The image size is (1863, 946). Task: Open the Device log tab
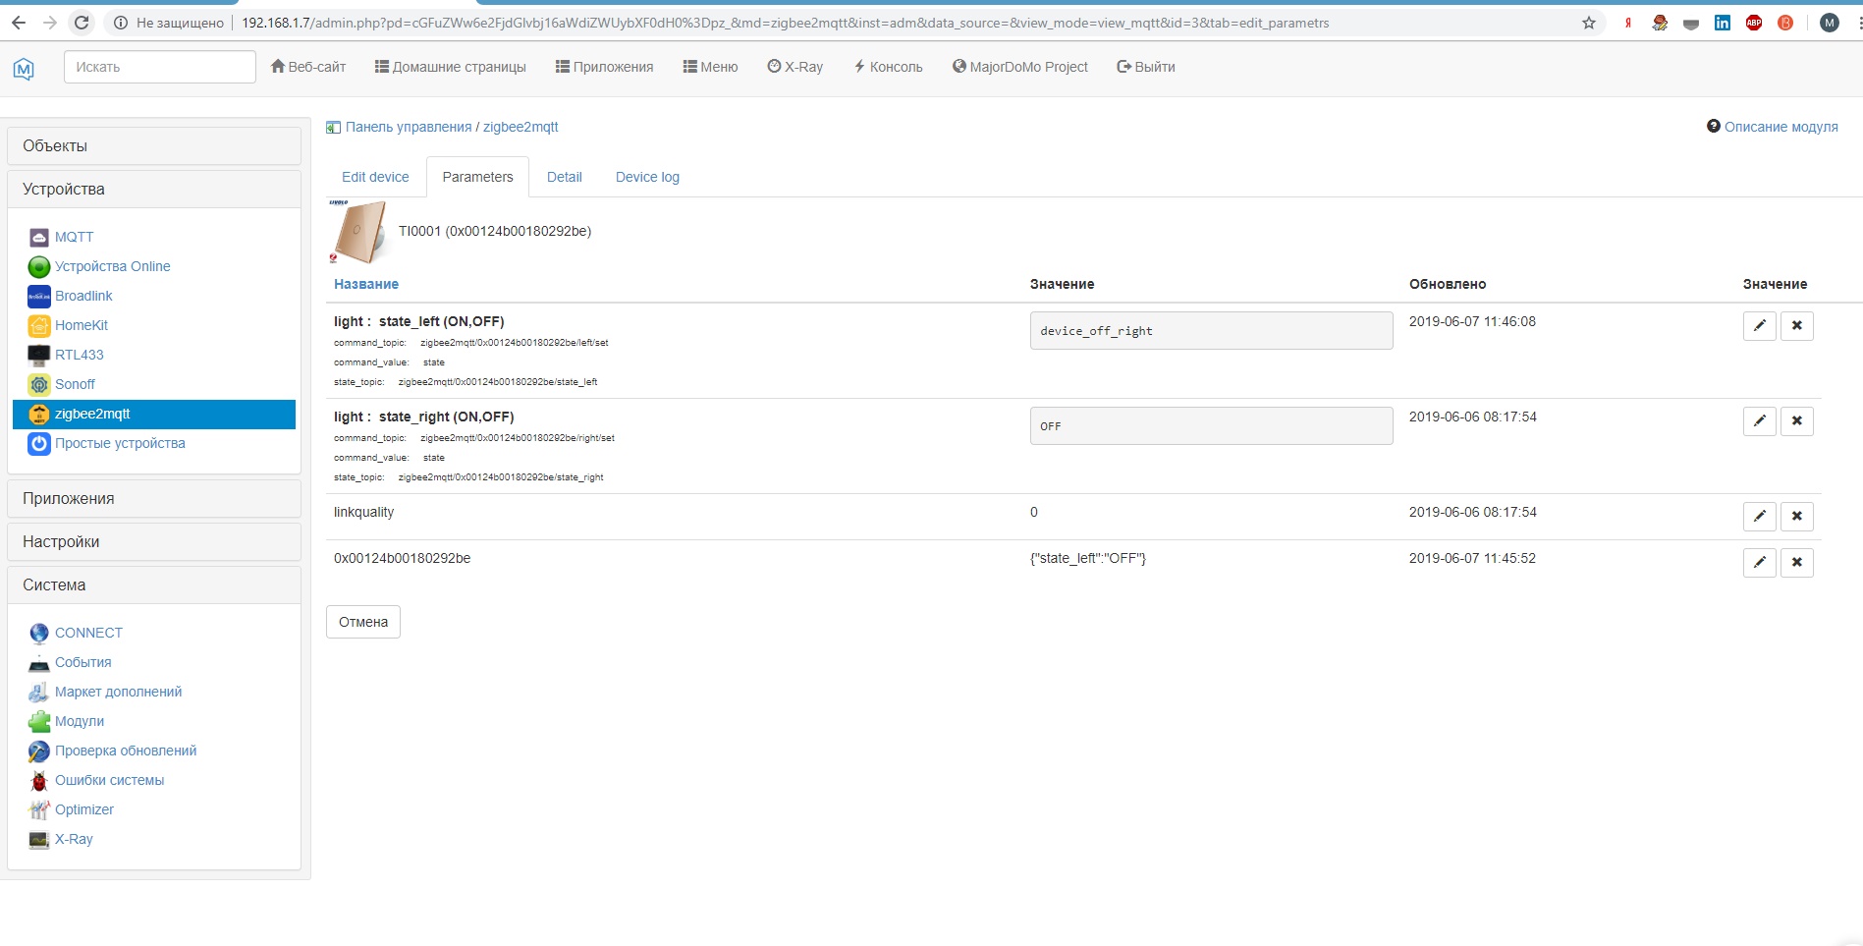[x=647, y=177]
